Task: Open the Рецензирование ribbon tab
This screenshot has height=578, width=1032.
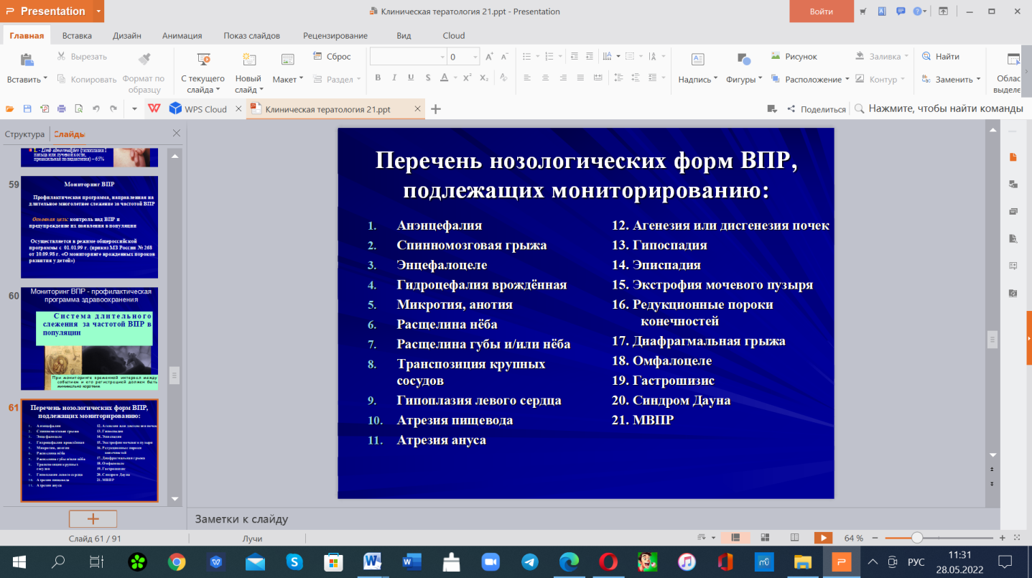Action: 335,36
